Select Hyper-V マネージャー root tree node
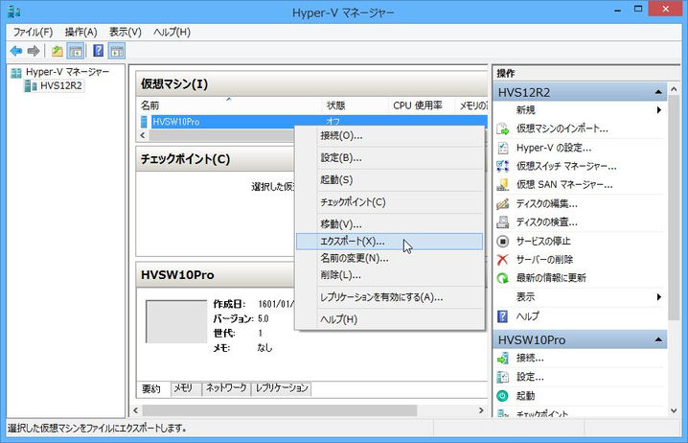This screenshot has height=443, width=688. [x=68, y=72]
